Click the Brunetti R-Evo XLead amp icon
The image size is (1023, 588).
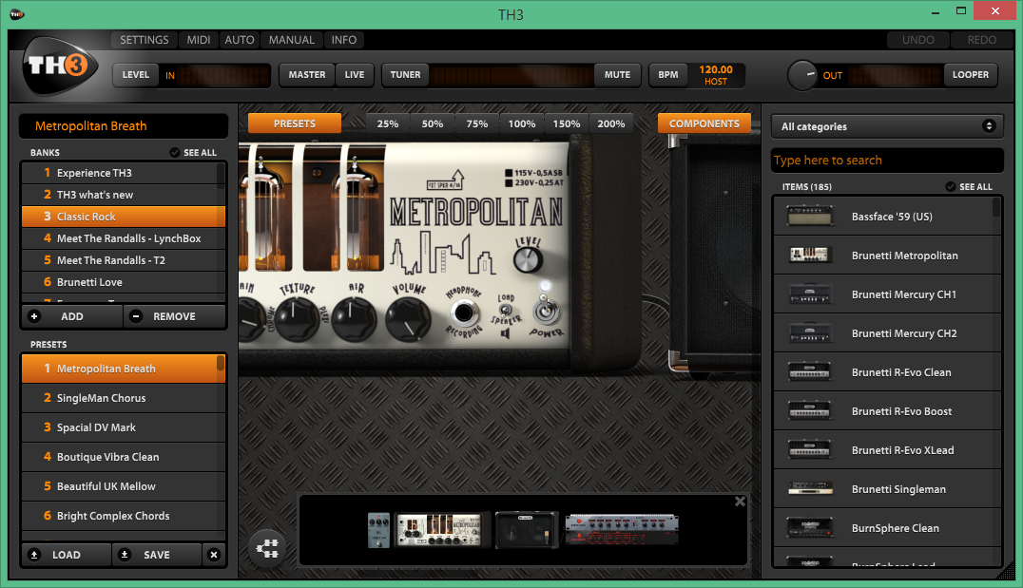coord(810,450)
